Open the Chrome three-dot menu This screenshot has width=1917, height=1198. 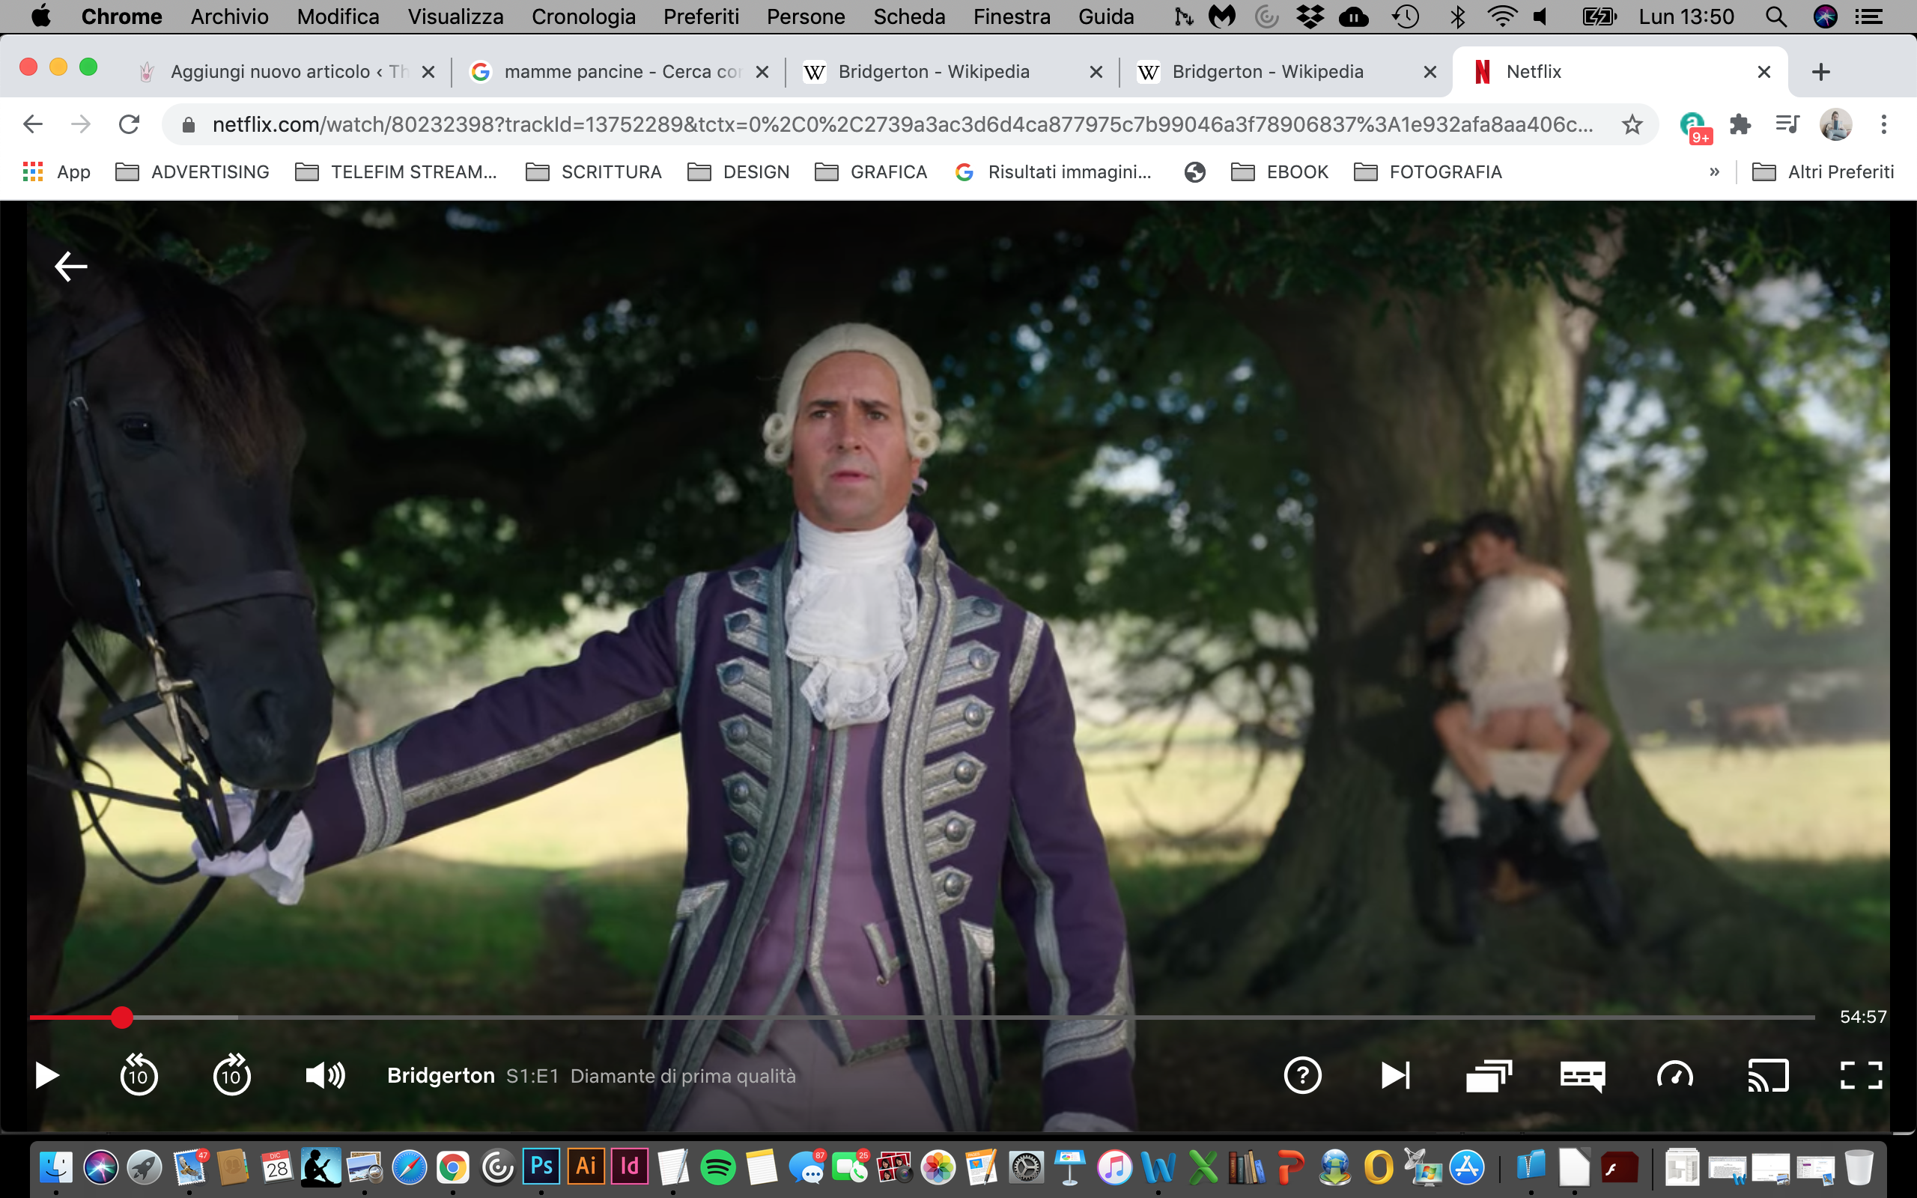coord(1884,124)
